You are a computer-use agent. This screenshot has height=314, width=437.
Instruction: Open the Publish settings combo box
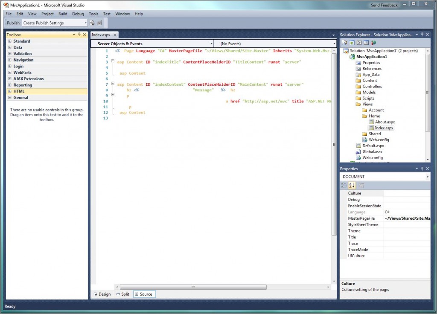click(55, 23)
